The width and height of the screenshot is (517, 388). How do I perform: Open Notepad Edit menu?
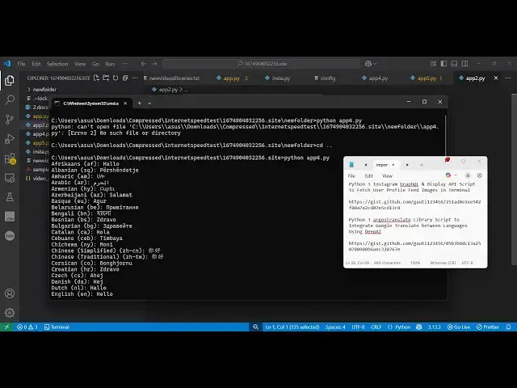coord(369,176)
